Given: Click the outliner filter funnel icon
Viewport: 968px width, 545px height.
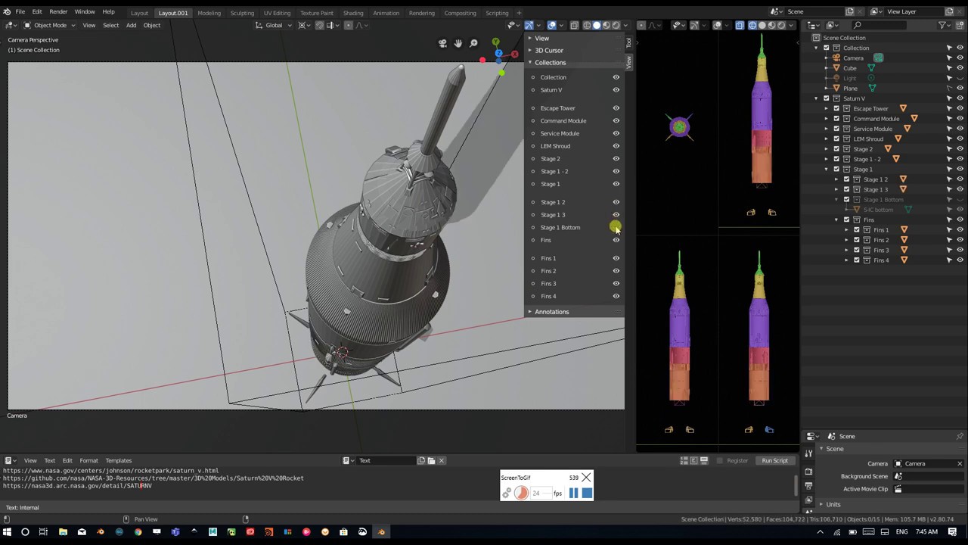Looking at the screenshot, I should [x=943, y=25].
